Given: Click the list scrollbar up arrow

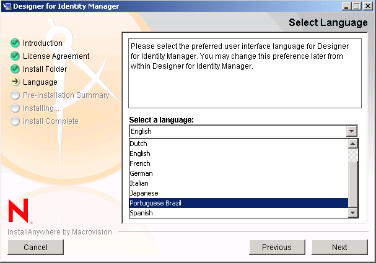Looking at the screenshot, I should point(352,144).
